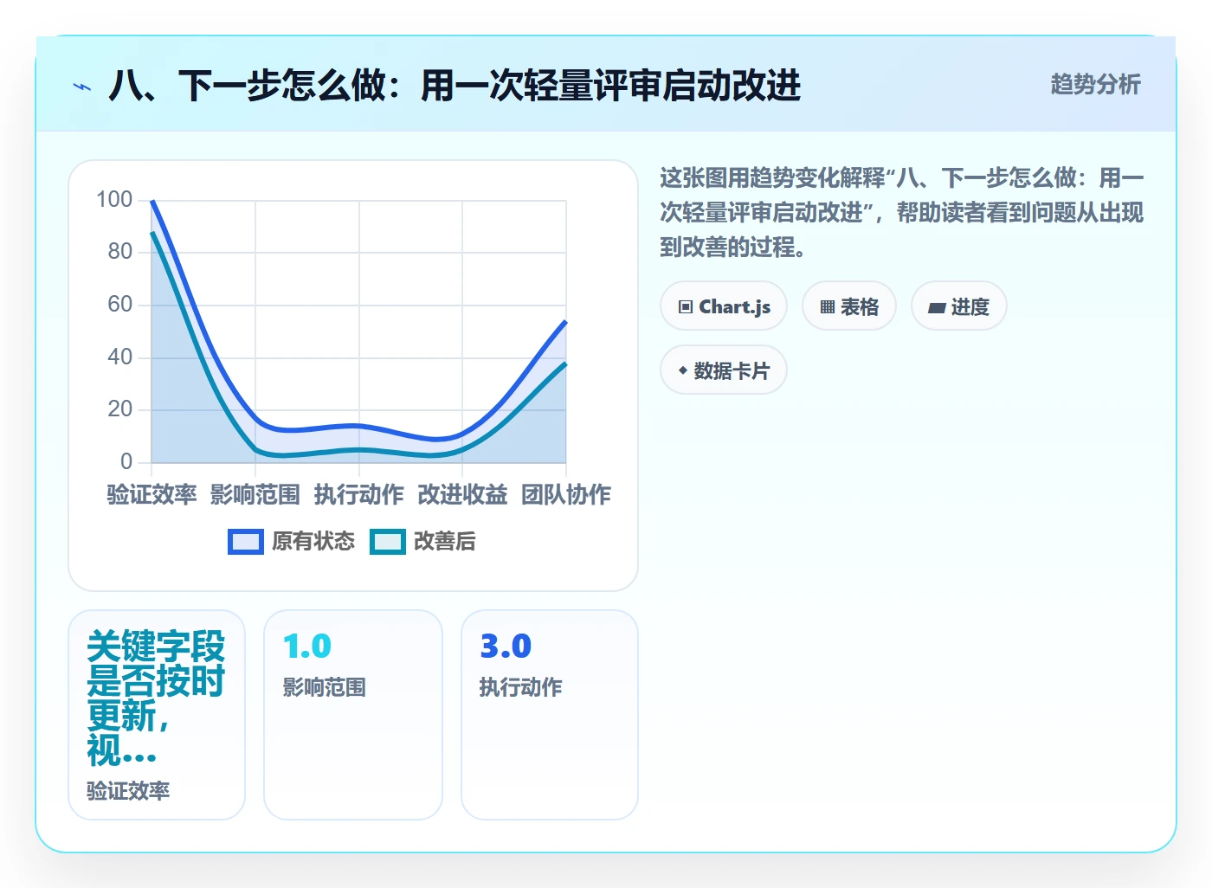Click the 执行动作 caption under 3.0
This screenshot has height=888, width=1212.
(521, 688)
